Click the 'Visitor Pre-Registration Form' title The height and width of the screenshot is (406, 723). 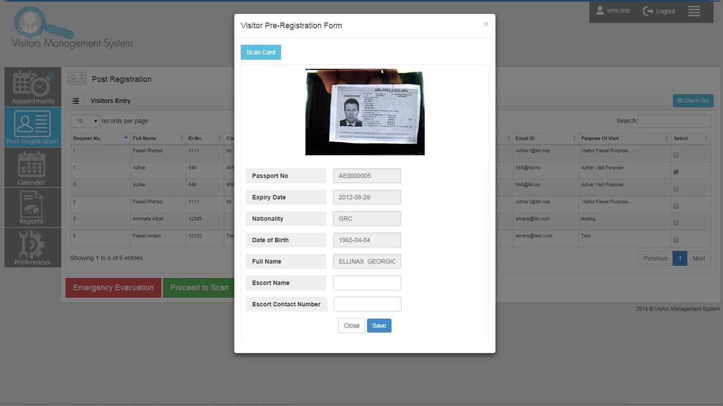point(291,25)
